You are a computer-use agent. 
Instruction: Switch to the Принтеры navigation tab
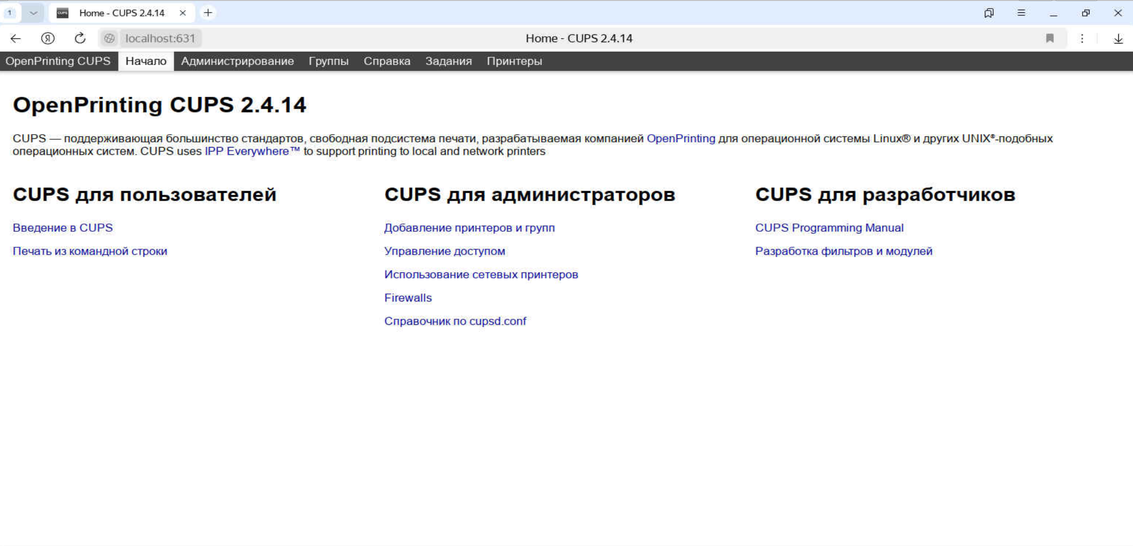point(515,61)
